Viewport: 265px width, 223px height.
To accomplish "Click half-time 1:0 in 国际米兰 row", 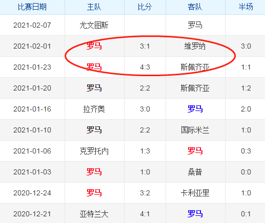I will click(x=246, y=130).
